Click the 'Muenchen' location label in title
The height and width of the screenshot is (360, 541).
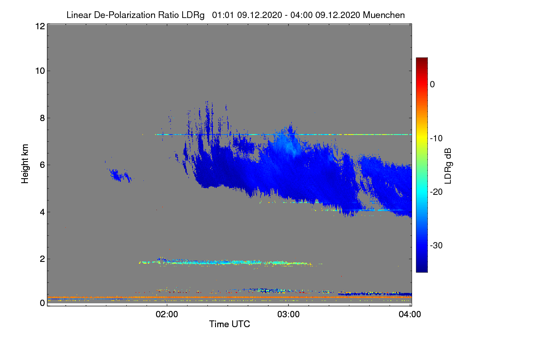pyautogui.click(x=384, y=15)
